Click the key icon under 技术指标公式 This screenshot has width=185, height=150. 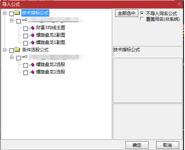tap(25, 20)
